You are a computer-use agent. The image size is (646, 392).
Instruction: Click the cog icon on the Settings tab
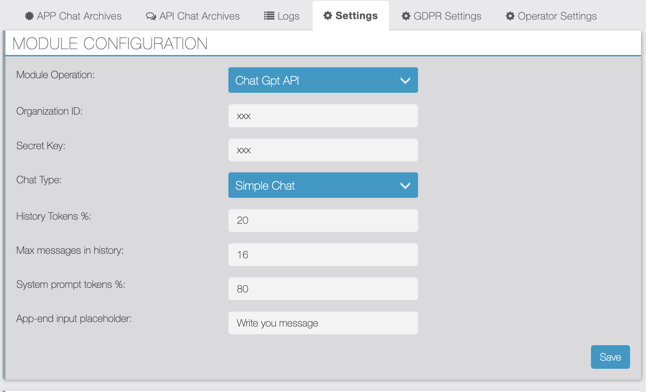328,15
